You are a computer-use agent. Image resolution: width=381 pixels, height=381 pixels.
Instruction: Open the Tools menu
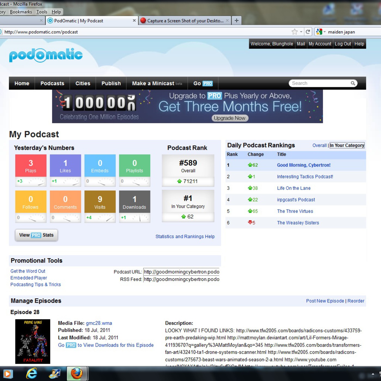point(42,12)
